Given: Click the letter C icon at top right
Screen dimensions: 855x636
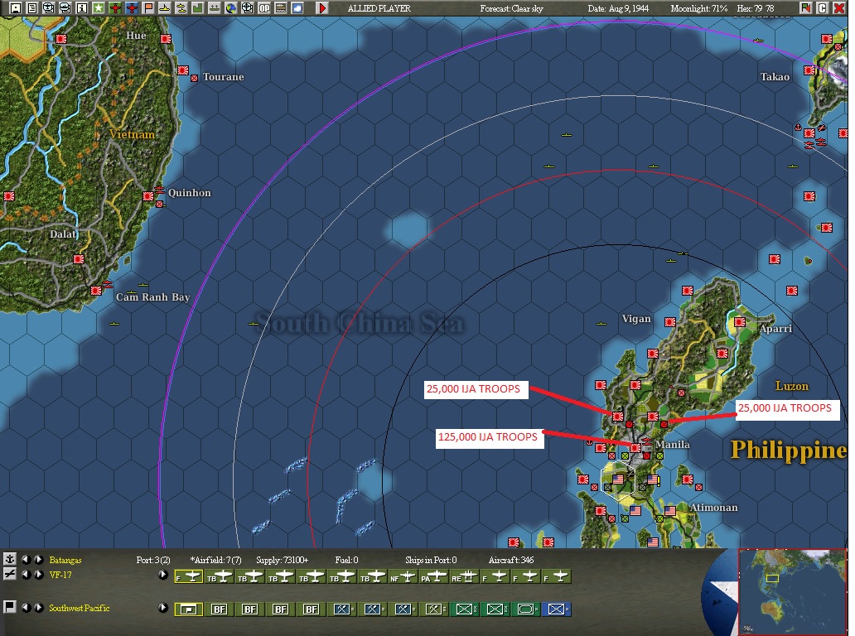Looking at the screenshot, I should click(x=823, y=7).
